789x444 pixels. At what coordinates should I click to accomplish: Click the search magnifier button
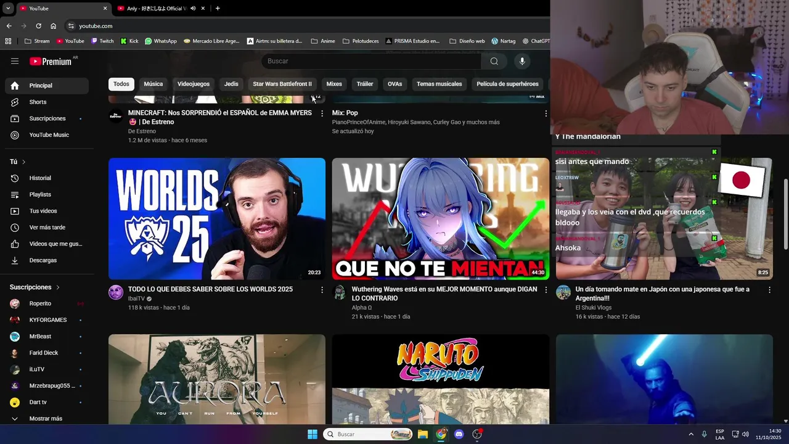coord(494,61)
